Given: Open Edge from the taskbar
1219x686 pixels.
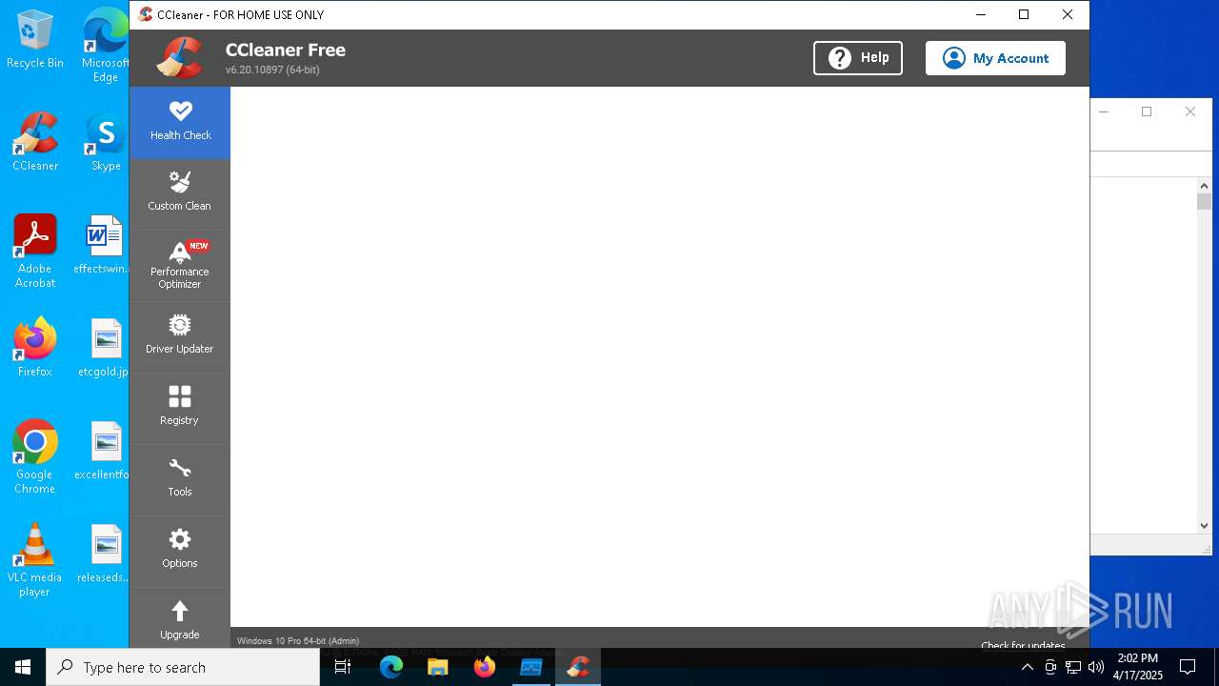Looking at the screenshot, I should 391,667.
